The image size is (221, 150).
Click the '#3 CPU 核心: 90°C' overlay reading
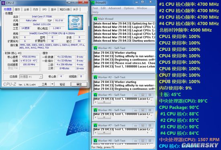tap(180, 127)
